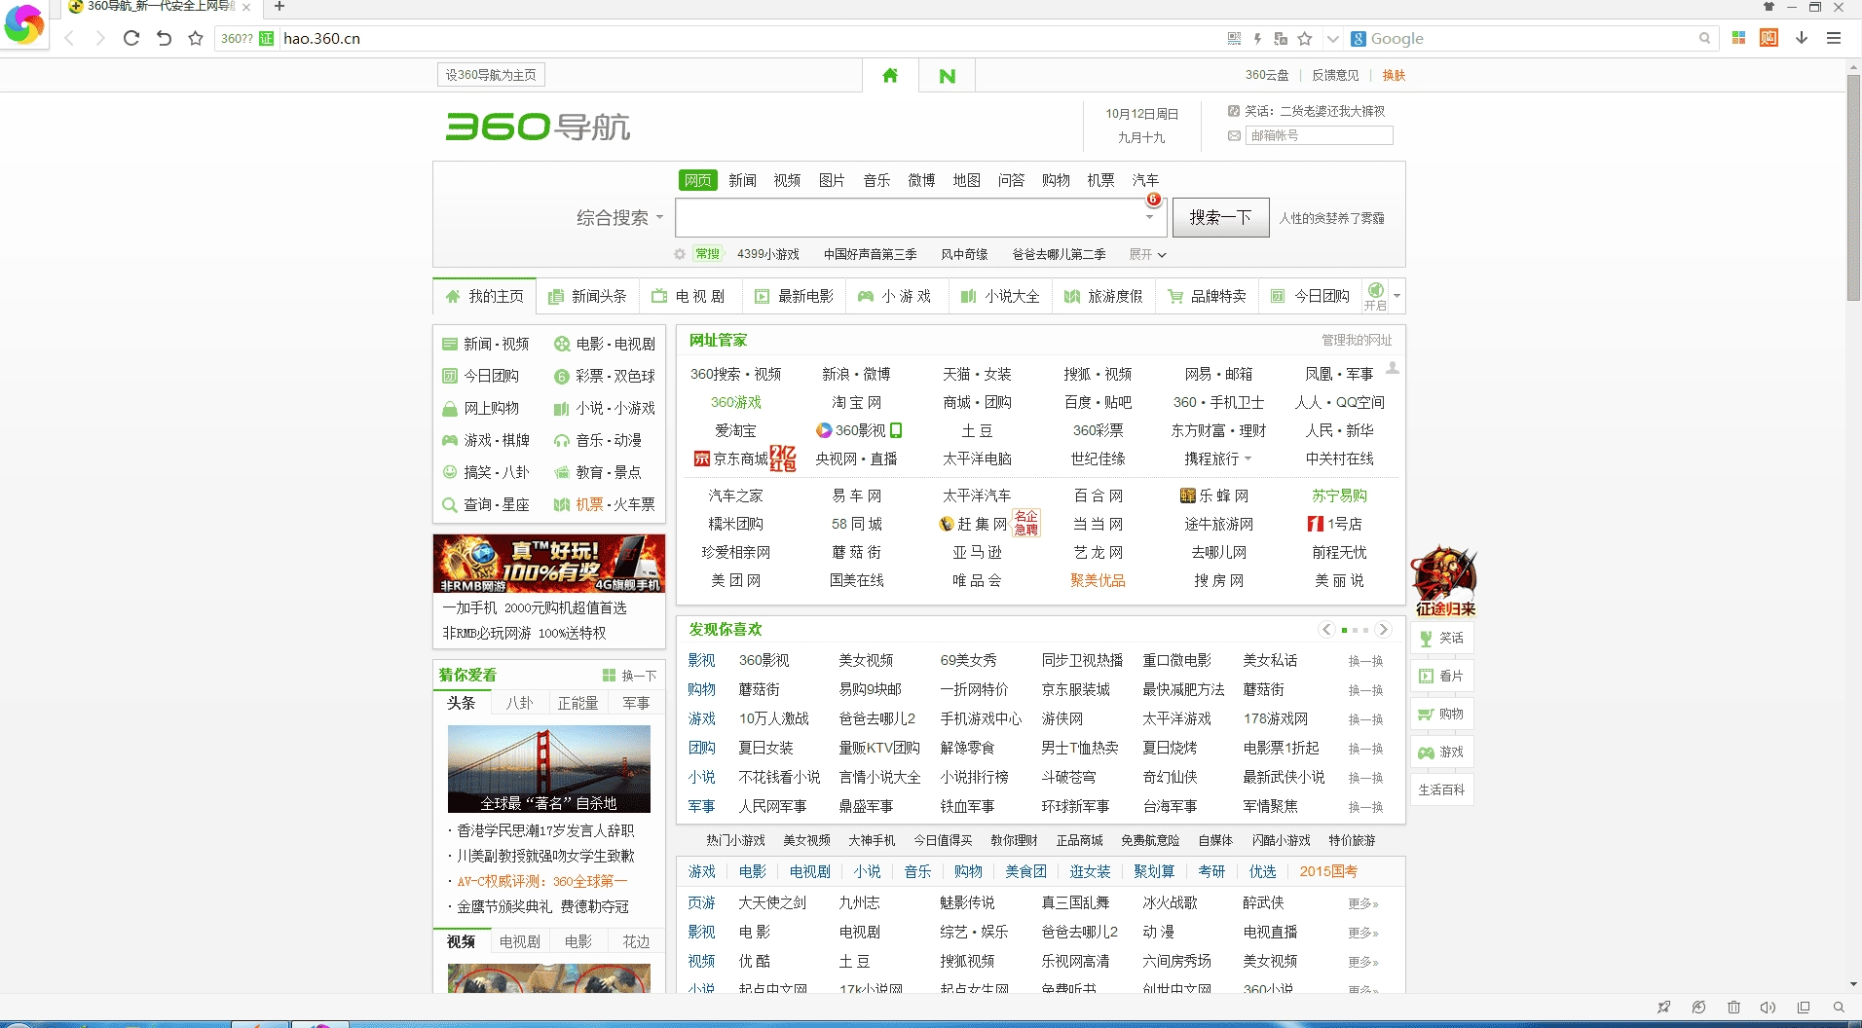Open the 淘宝网 link
This screenshot has width=1862, height=1028.
(x=856, y=402)
